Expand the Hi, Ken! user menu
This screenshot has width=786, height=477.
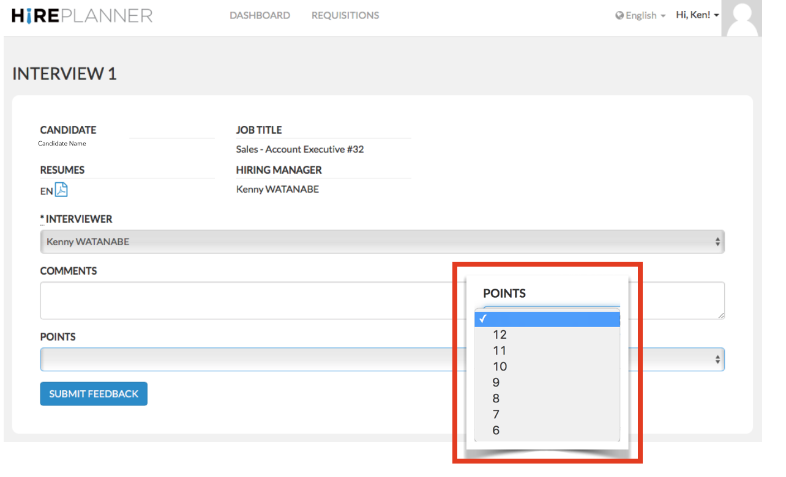click(x=697, y=15)
